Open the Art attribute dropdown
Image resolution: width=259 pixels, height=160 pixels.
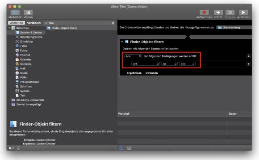[146, 64]
